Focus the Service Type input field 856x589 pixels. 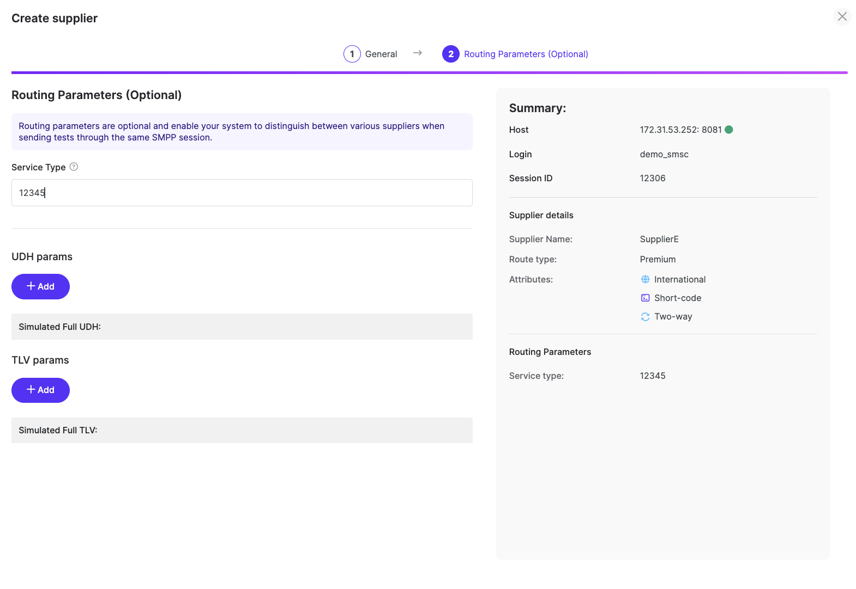[x=242, y=193]
